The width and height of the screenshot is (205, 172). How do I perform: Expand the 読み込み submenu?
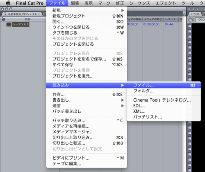click(87, 85)
